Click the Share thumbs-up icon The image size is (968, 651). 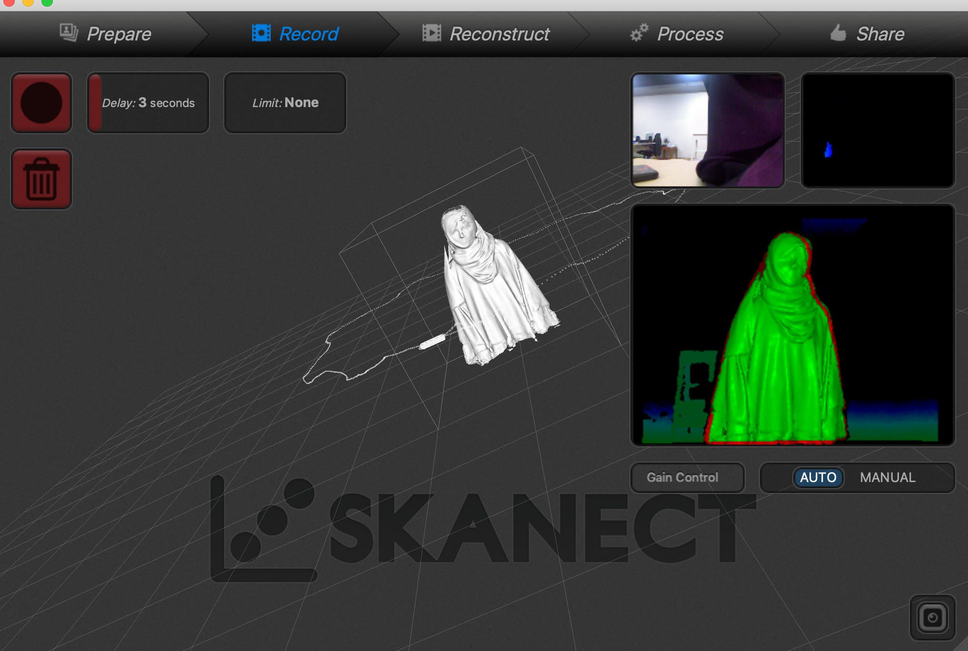pyautogui.click(x=838, y=33)
